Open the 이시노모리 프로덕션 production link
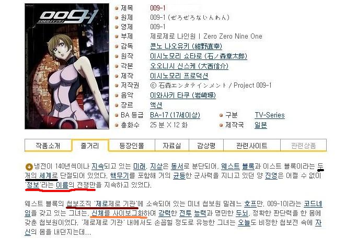The image size is (357, 239). point(179,76)
